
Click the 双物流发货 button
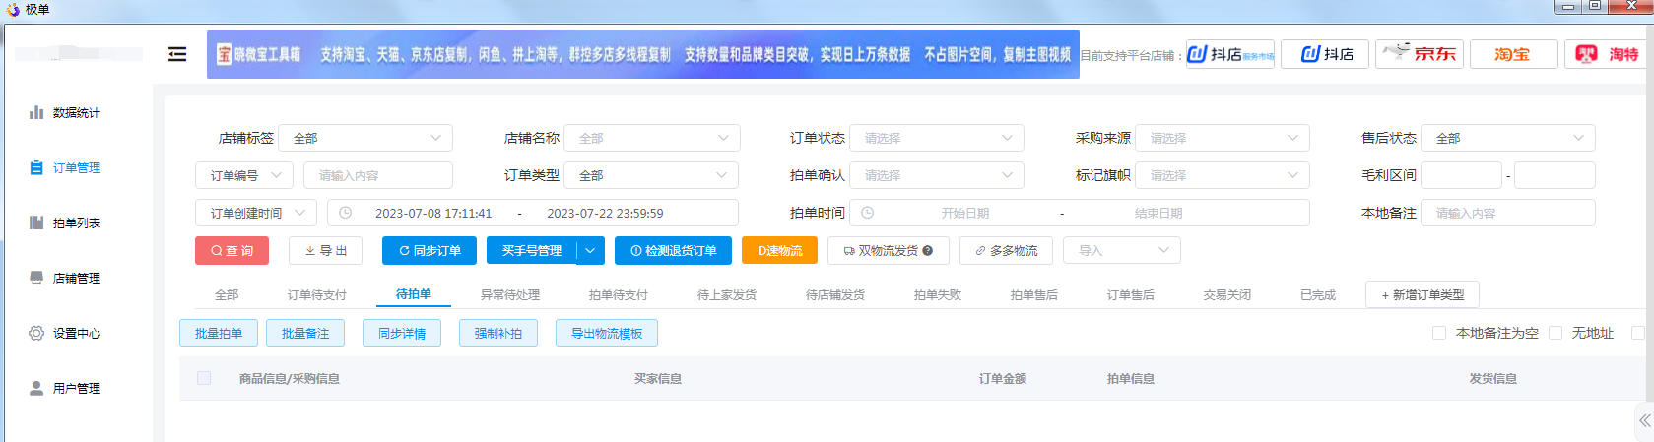point(888,251)
